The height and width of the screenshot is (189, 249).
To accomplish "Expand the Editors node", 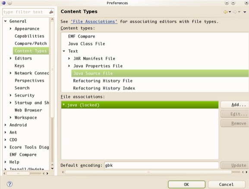I will click(10, 58).
